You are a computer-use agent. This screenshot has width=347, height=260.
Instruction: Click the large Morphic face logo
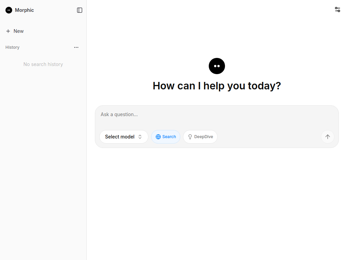217,66
